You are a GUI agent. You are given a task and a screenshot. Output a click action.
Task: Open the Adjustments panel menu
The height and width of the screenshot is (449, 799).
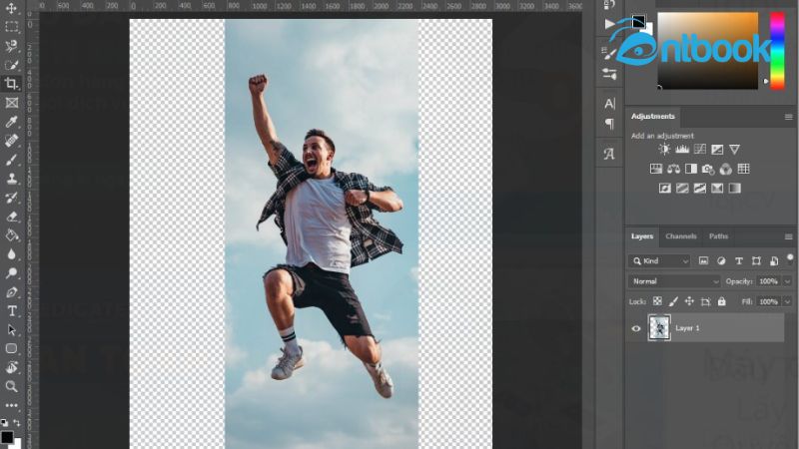coord(788,117)
